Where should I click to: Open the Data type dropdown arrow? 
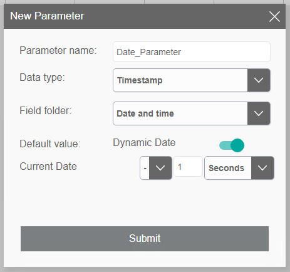(x=259, y=80)
